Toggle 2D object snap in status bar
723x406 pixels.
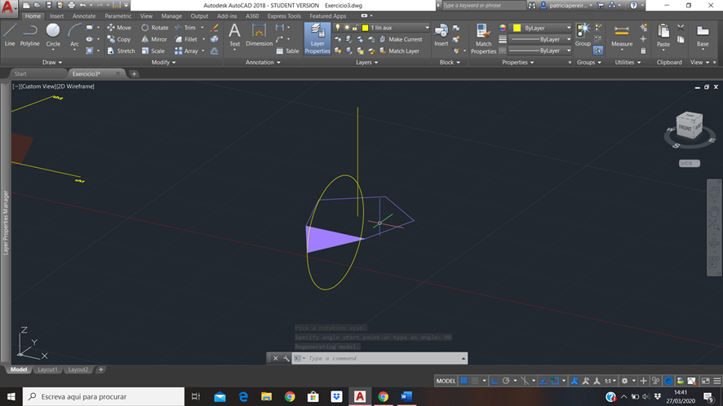click(x=555, y=381)
